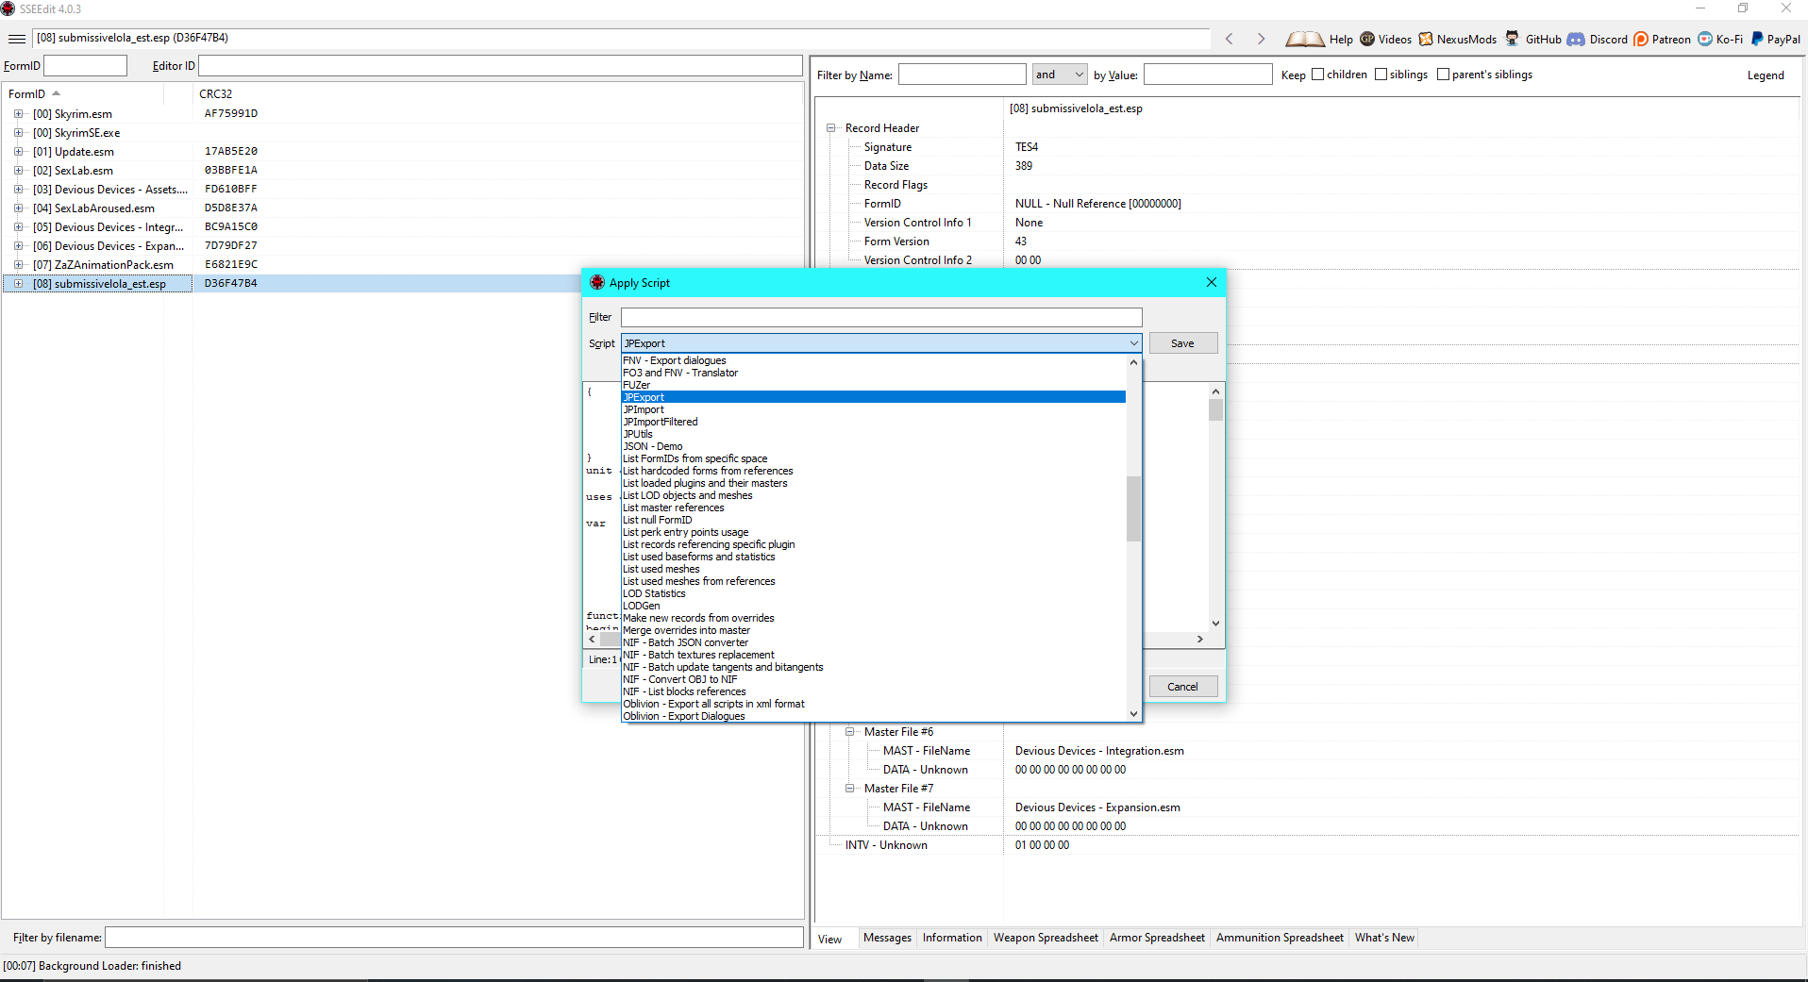The width and height of the screenshot is (1808, 982).
Task: Select List master references script
Action: 873,508
